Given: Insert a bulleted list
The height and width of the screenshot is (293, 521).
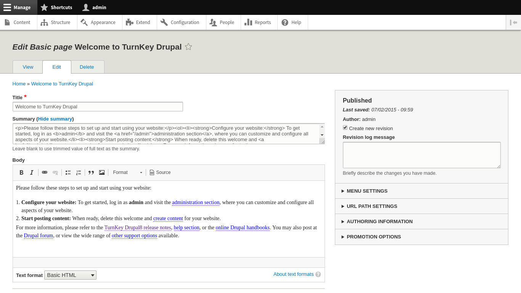Looking at the screenshot, I should pos(68,172).
